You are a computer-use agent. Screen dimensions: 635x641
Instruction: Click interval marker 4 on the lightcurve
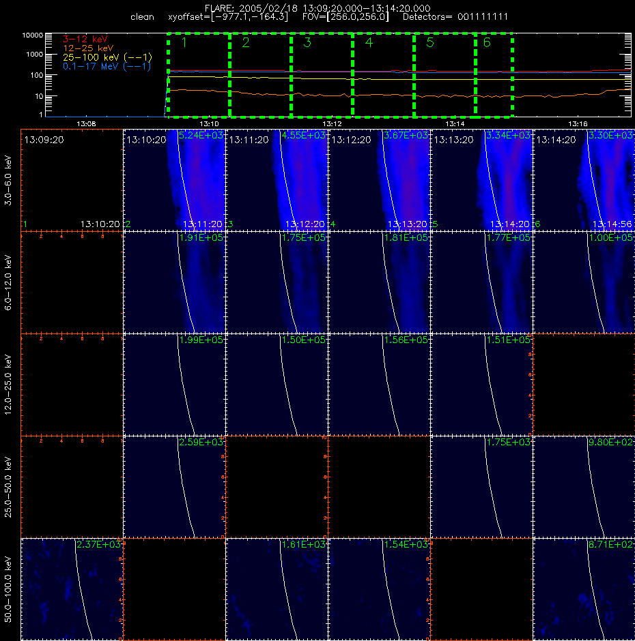pyautogui.click(x=369, y=42)
